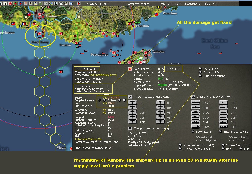Open the OP operations report icon
Image resolution: width=252 pixels, height=174 pixels.
point(61,3)
